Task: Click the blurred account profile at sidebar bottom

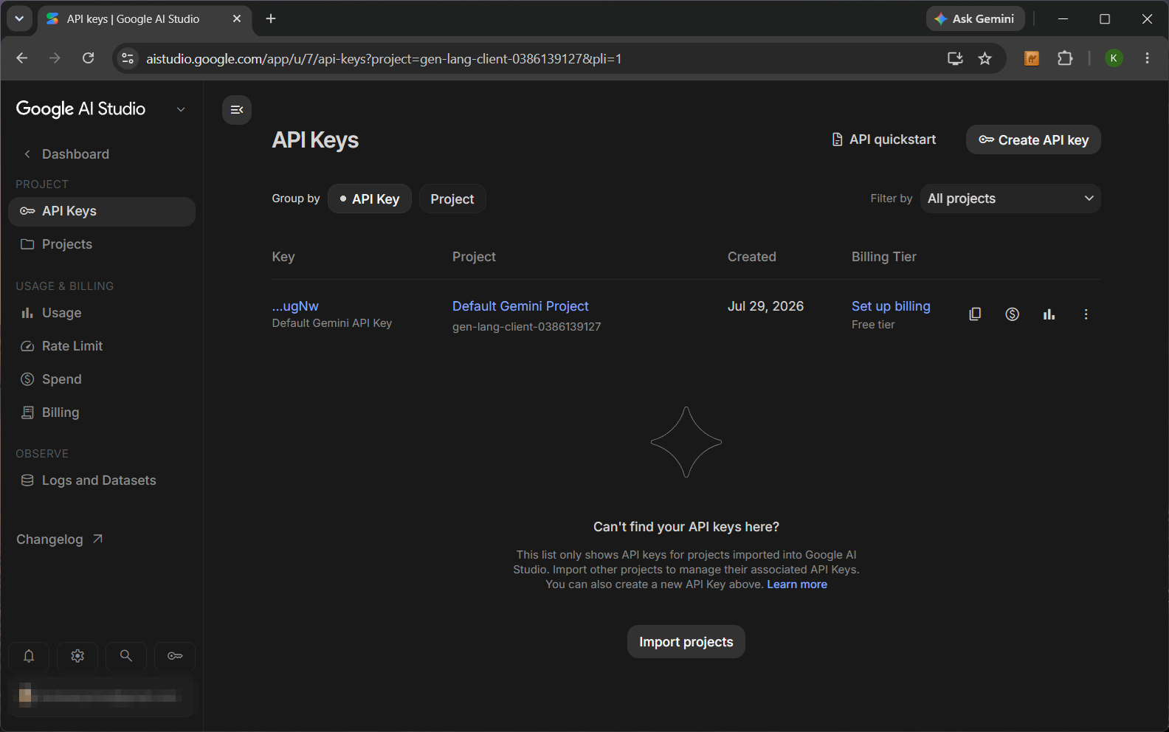Action: 101,697
